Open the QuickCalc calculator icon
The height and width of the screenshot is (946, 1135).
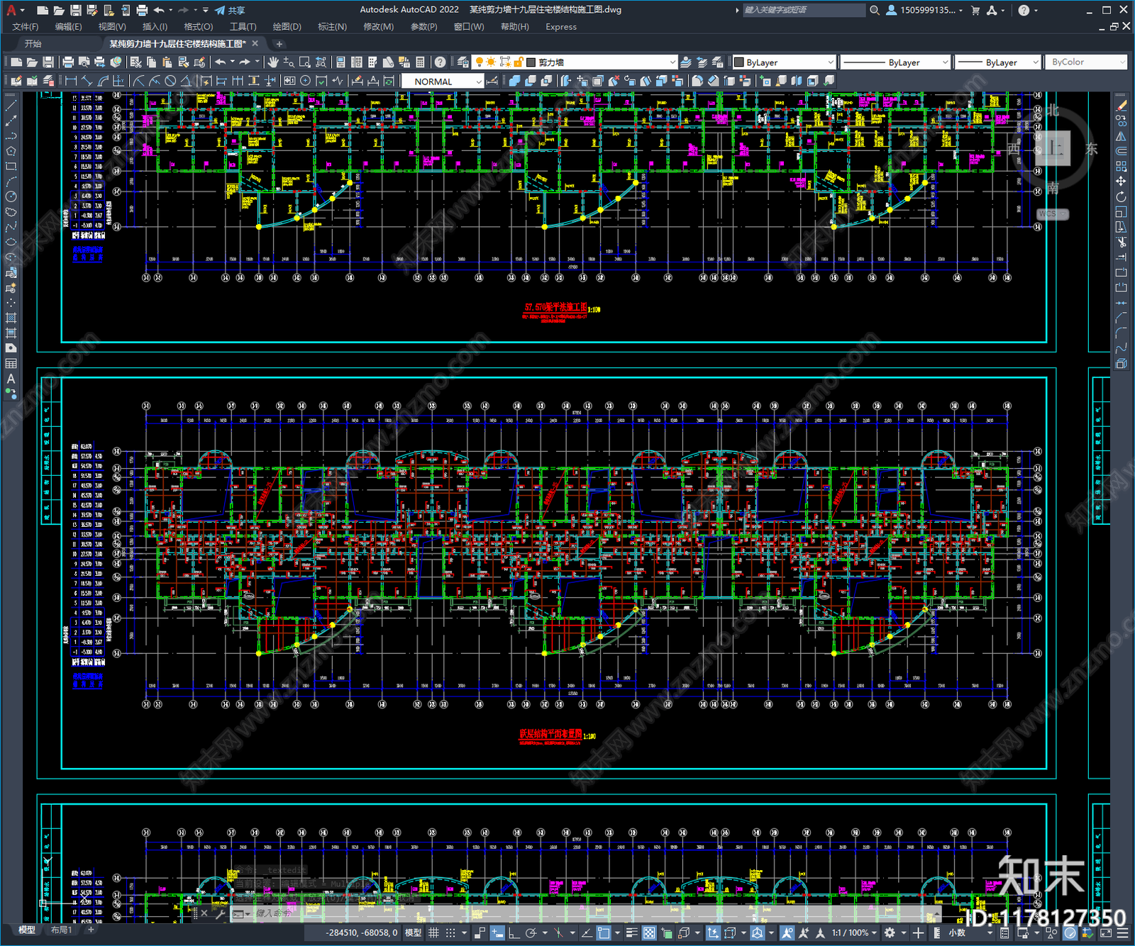click(420, 62)
